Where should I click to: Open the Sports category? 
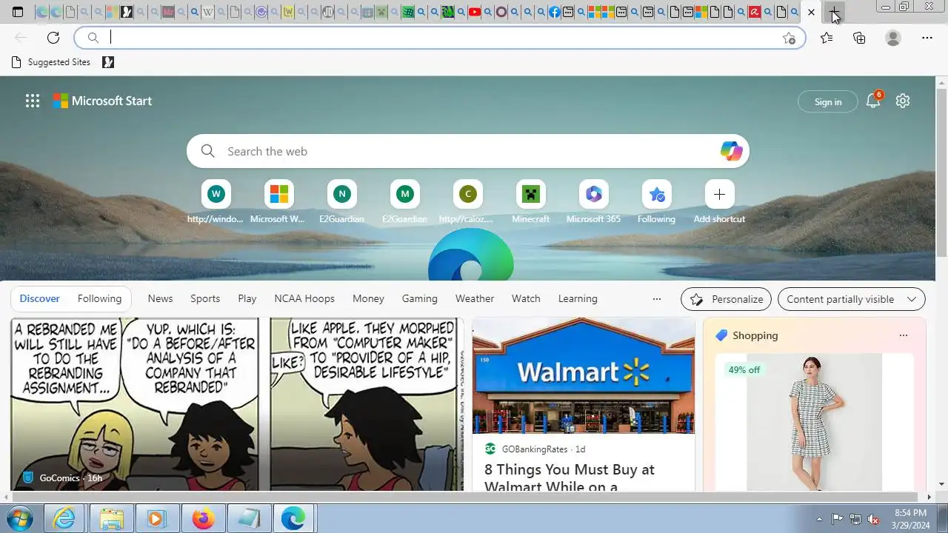click(x=205, y=298)
